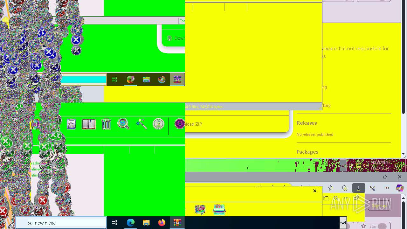Click the WinRAR Test clipboard icon
Image resolution: width=407 pixels, height=229 pixels.
pyautogui.click(x=71, y=124)
